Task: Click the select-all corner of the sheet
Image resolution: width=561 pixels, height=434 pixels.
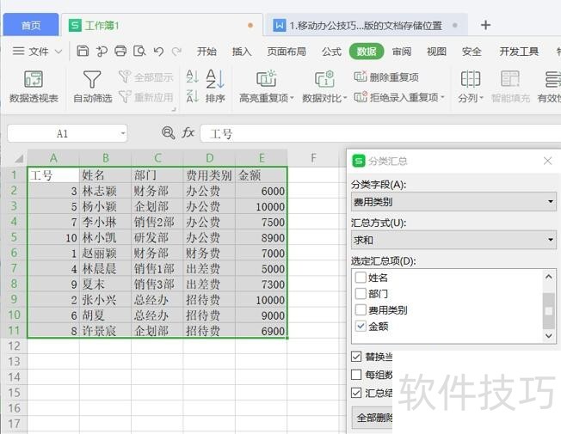Action: (17, 157)
